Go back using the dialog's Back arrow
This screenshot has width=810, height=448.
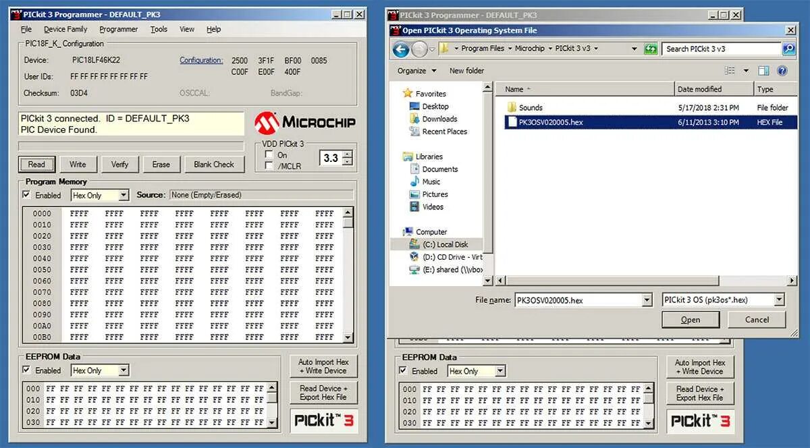[401, 49]
